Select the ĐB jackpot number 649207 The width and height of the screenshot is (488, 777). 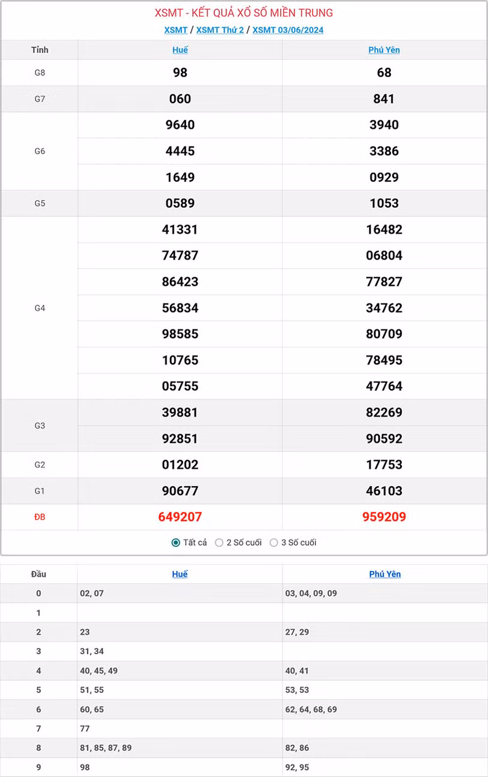point(179,517)
